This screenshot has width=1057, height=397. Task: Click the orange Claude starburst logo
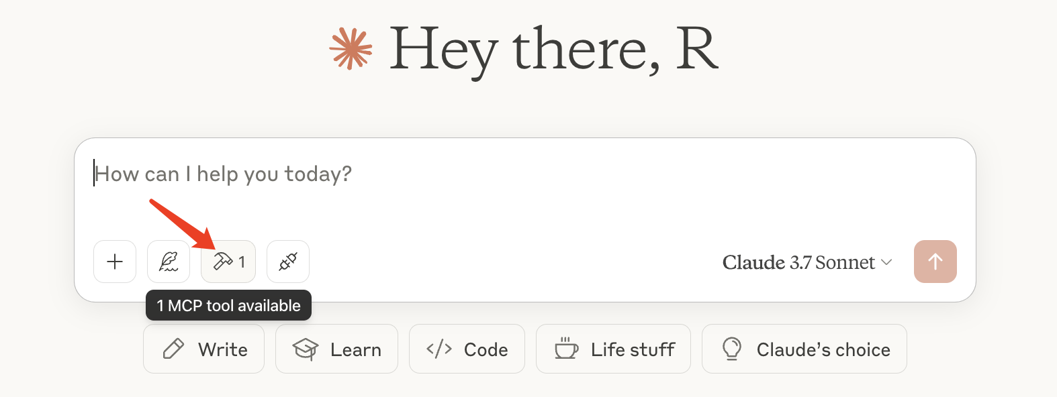(351, 49)
